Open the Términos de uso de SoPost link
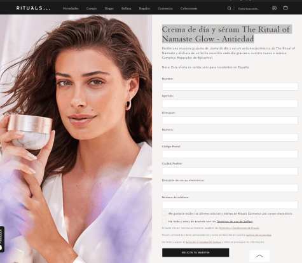302x263 pixels. tap(235, 222)
